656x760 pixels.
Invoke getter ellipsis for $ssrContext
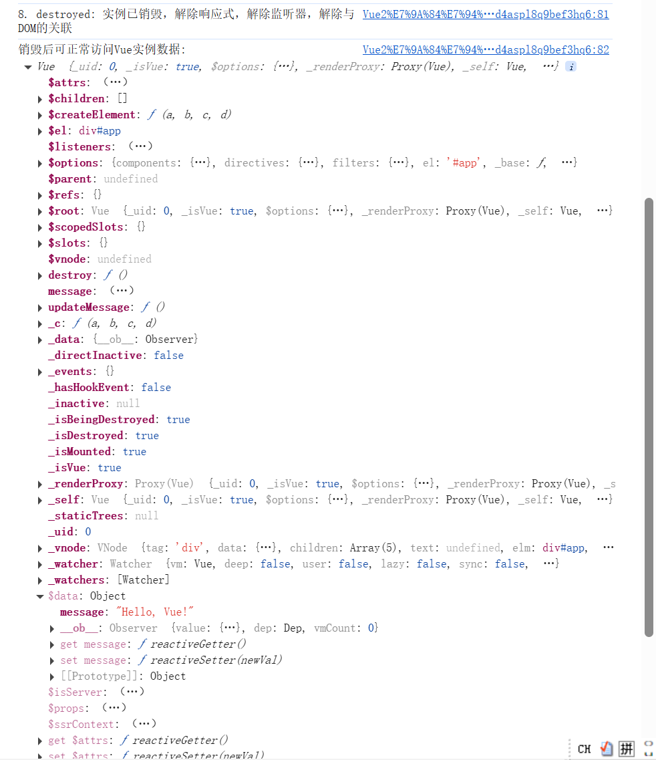pos(144,723)
